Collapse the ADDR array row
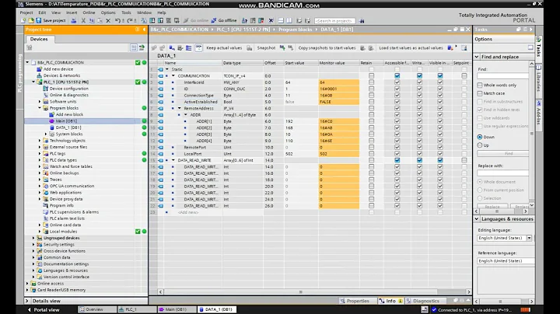 click(186, 114)
